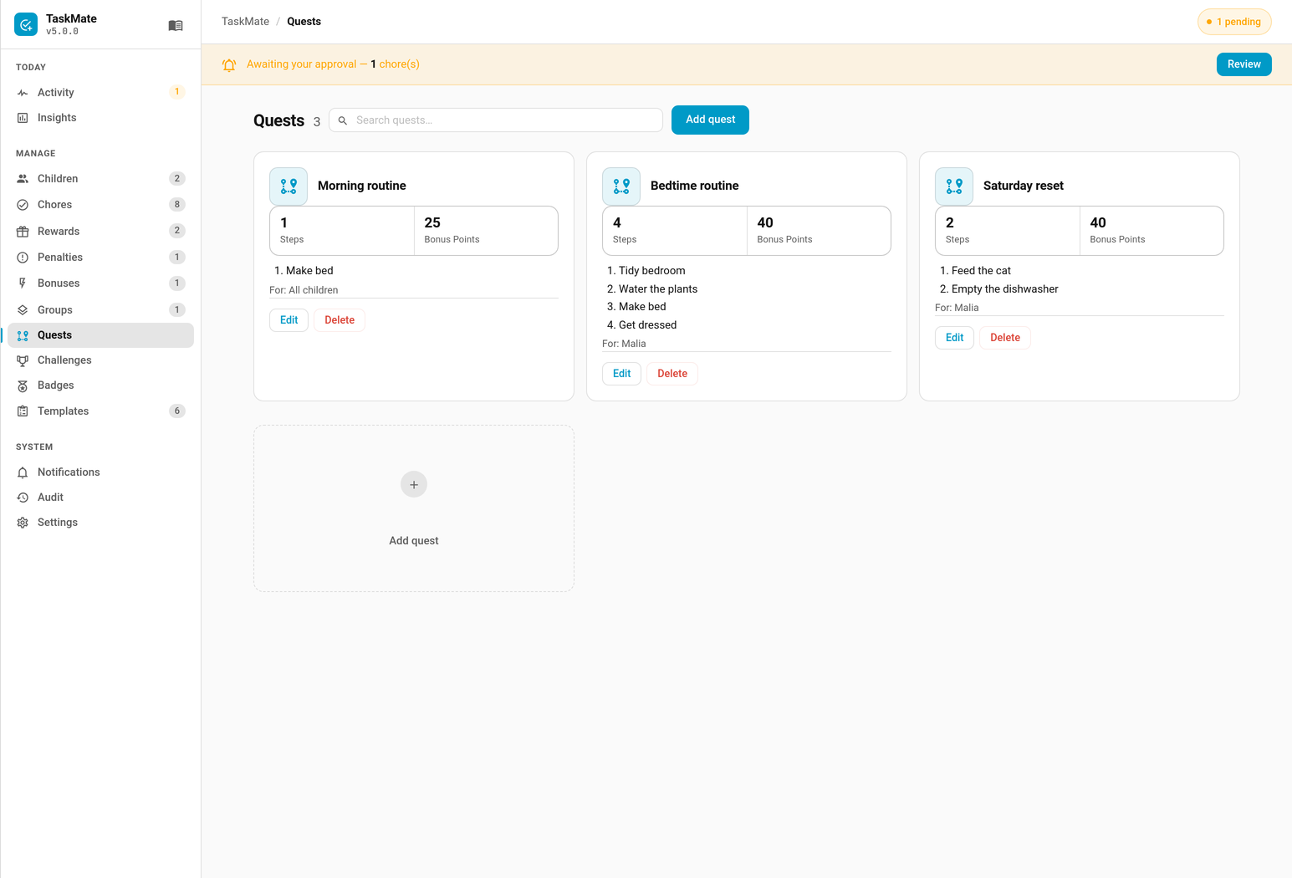1292x878 pixels.
Task: Click the approval alarm bell icon
Action: click(229, 64)
